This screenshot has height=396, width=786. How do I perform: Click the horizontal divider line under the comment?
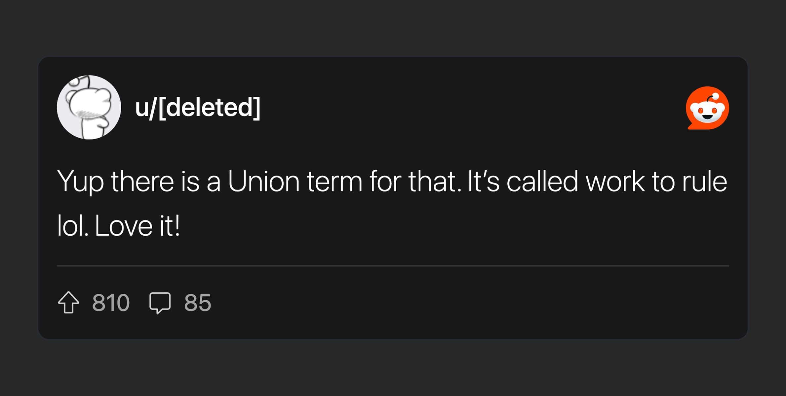pos(393,266)
